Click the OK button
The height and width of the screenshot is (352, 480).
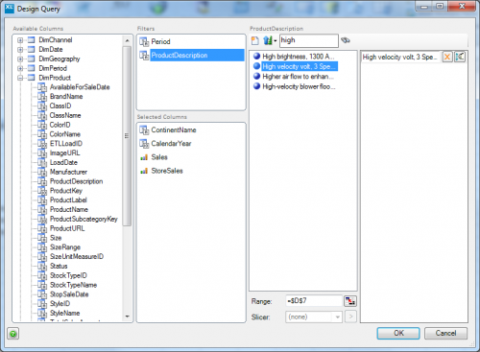point(398,333)
